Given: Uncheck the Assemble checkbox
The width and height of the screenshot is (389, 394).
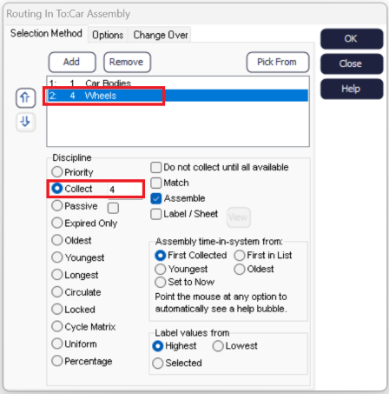Looking at the screenshot, I should 156,198.
